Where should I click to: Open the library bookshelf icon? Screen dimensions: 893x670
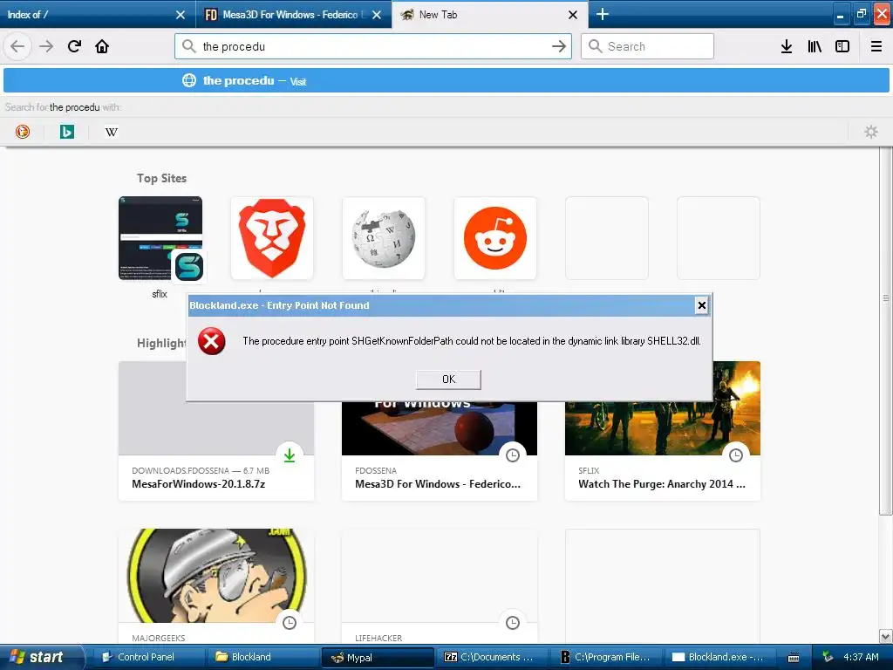[815, 46]
